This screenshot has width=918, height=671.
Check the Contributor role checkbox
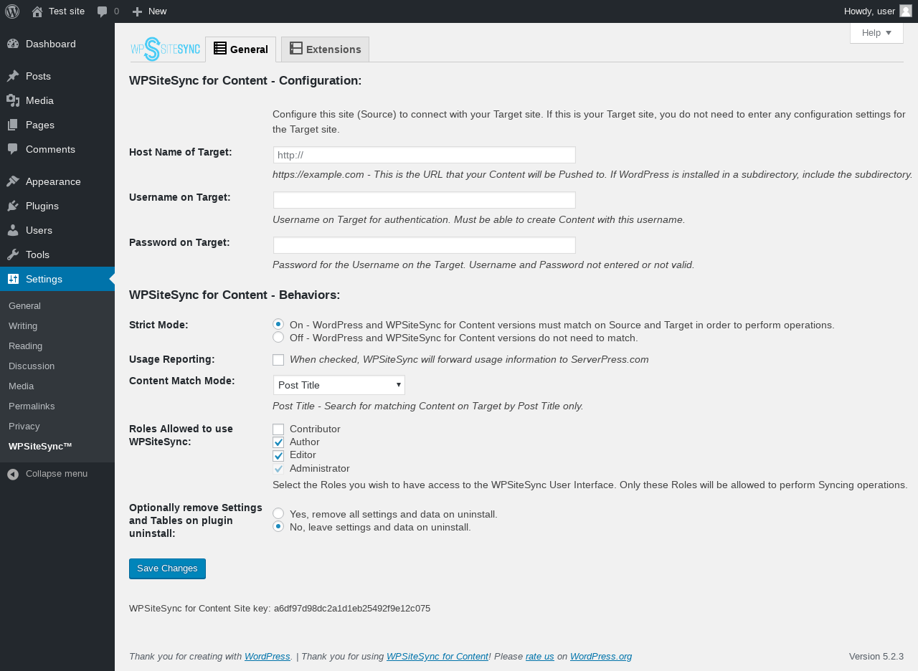coord(278,429)
